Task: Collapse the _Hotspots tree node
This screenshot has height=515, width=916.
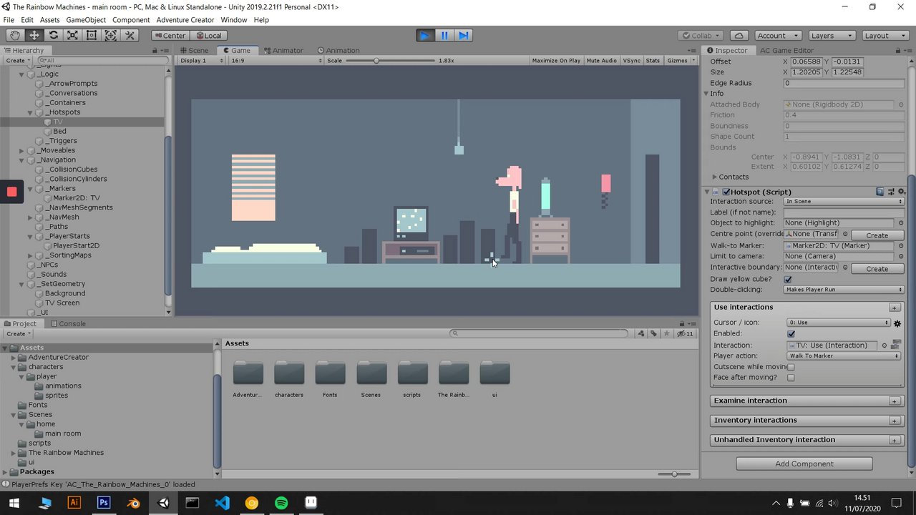Action: [30, 112]
